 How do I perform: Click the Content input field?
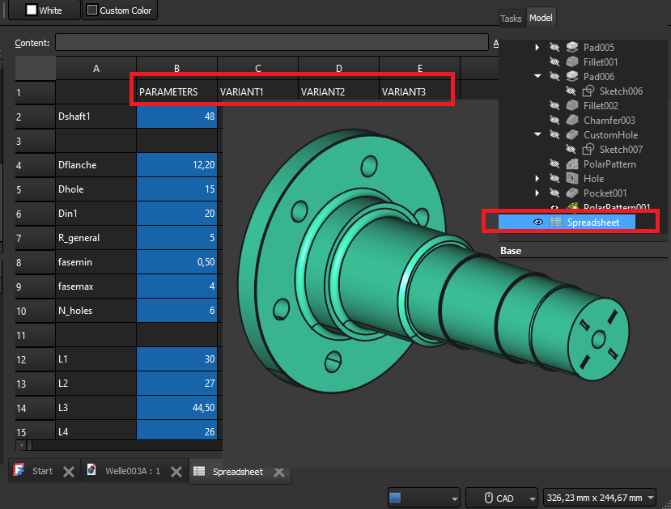(x=272, y=42)
